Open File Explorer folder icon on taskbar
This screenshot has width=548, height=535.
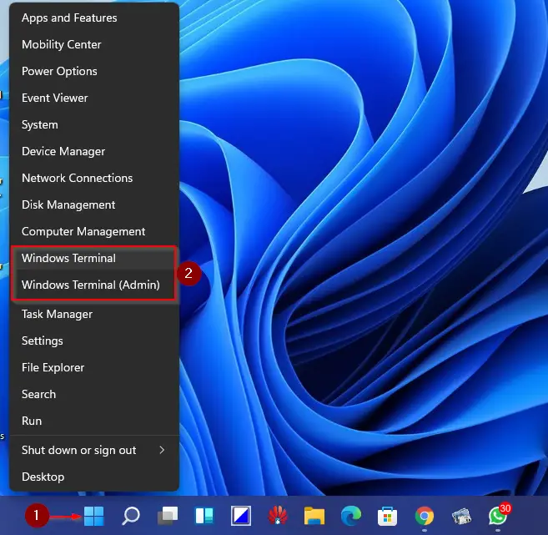[x=314, y=516]
